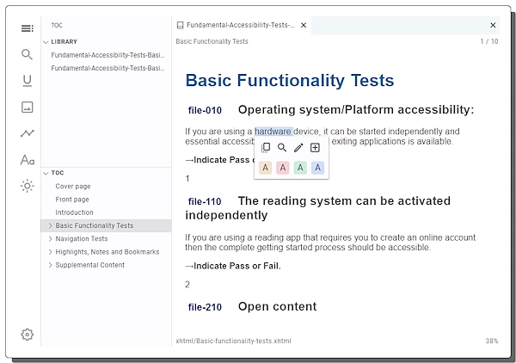
Task: Open the underline annotations panel icon
Action: [28, 81]
